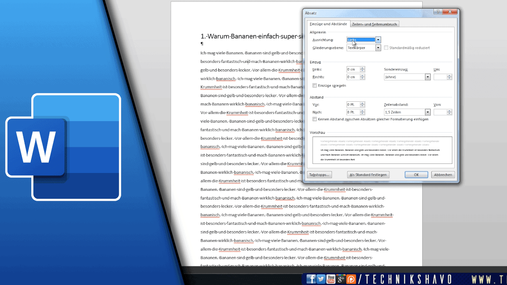Viewport: 507px width, 285px height.
Task: Click the Patreon icon in the banner
Action: pos(351,279)
